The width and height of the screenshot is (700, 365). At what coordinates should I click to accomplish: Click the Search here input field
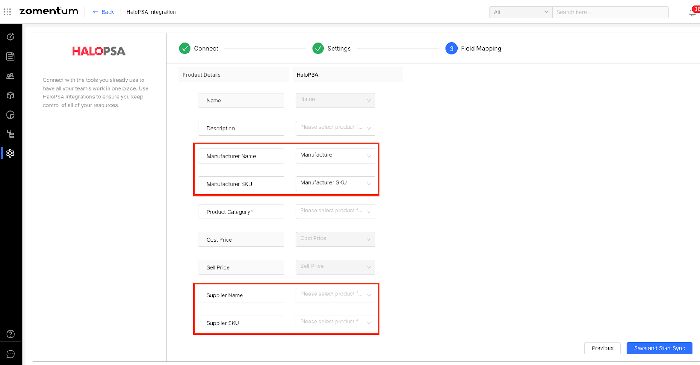tap(610, 12)
